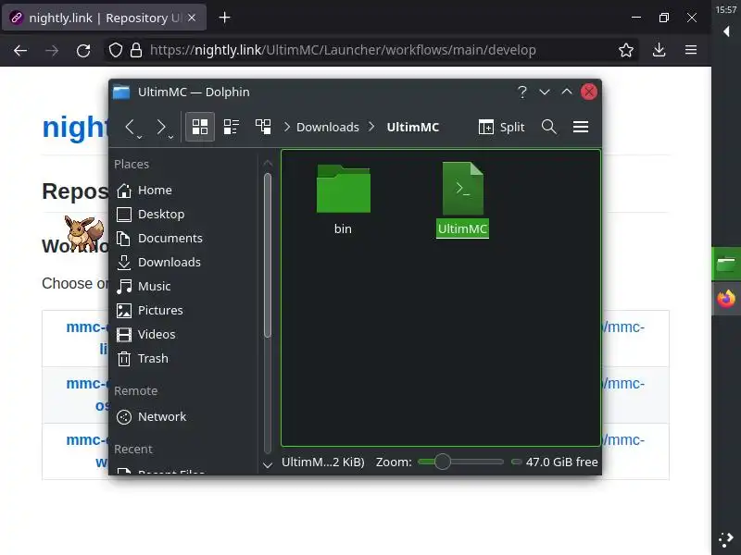
Task: Open Dolphin hamburger menu
Action: click(581, 127)
